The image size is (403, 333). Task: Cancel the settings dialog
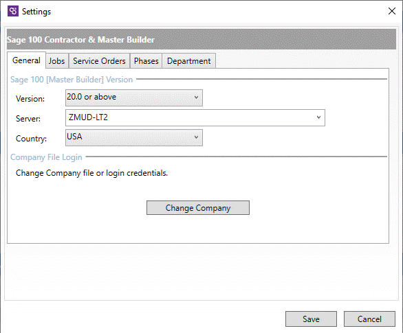click(x=369, y=319)
